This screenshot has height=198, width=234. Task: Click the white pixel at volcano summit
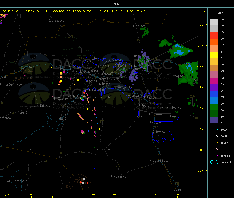click(84, 179)
